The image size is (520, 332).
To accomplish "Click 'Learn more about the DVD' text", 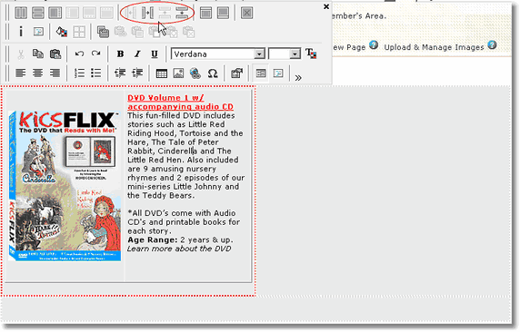I will coord(179,249).
